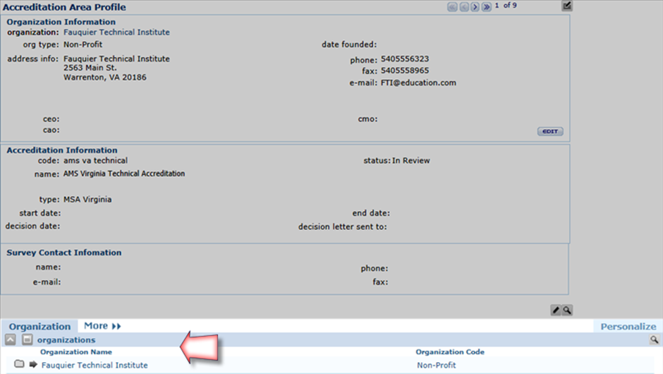Collapse the organizations list with the up arrow
The height and width of the screenshot is (374, 663).
click(11, 339)
